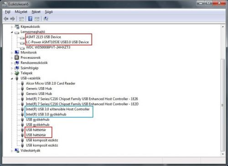Expand the Képeszközök node
This screenshot has height=166, width=228.
click(12, 27)
